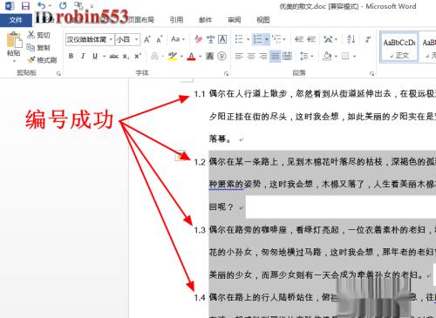The height and width of the screenshot is (318, 436).
Task: Open the numbering library dropdown arrow
Action: pos(267,39)
